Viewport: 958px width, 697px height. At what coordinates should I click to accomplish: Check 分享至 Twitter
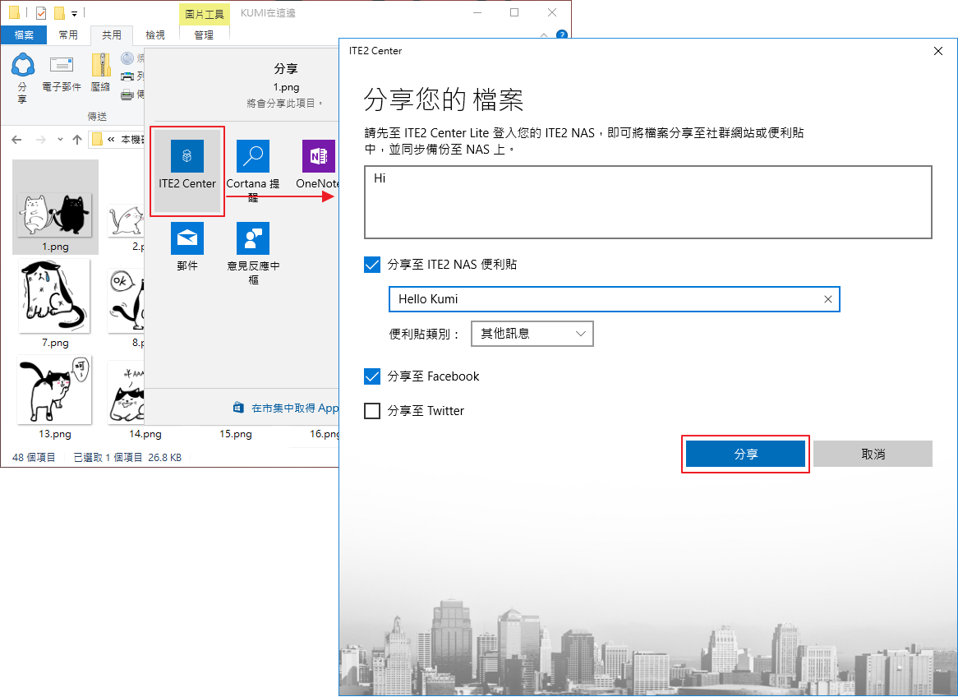(372, 411)
